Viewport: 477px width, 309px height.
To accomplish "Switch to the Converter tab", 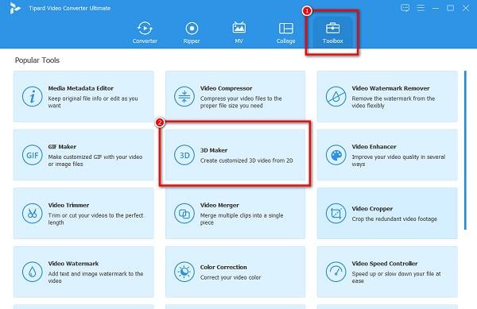I will (145, 33).
